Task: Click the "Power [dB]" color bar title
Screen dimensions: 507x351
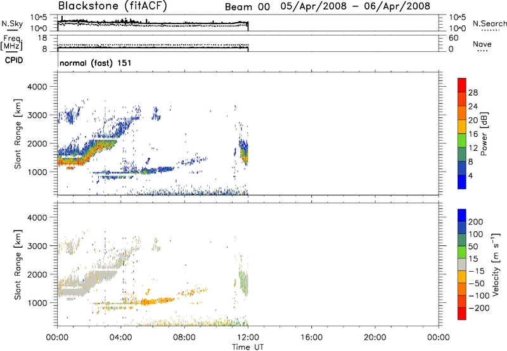Action: (484, 134)
